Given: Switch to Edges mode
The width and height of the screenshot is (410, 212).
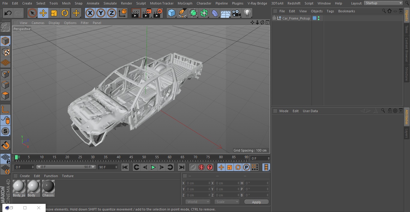Looking at the screenshot, I should coord(5,84).
